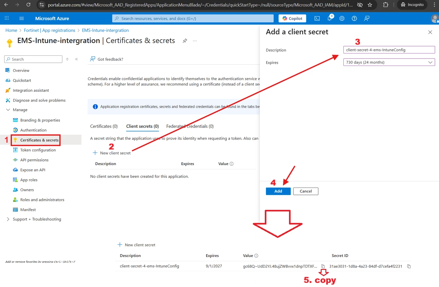
Task: Focus the sidebar Search box
Action: point(33,59)
